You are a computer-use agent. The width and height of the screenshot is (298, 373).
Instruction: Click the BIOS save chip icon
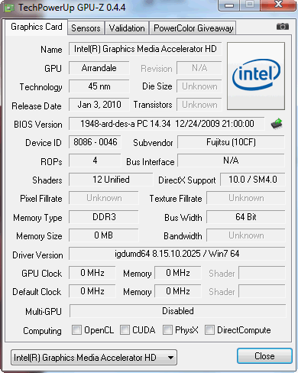[277, 124]
